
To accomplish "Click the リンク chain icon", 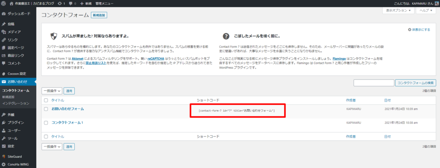I will pyautogui.click(x=3, y=40).
